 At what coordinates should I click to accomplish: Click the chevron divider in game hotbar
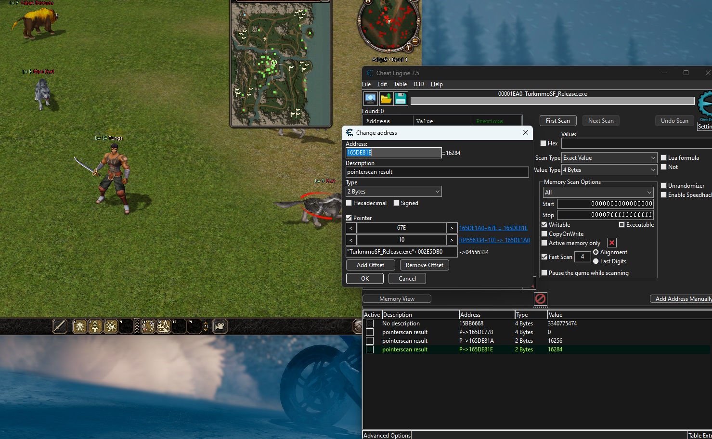tap(137, 326)
